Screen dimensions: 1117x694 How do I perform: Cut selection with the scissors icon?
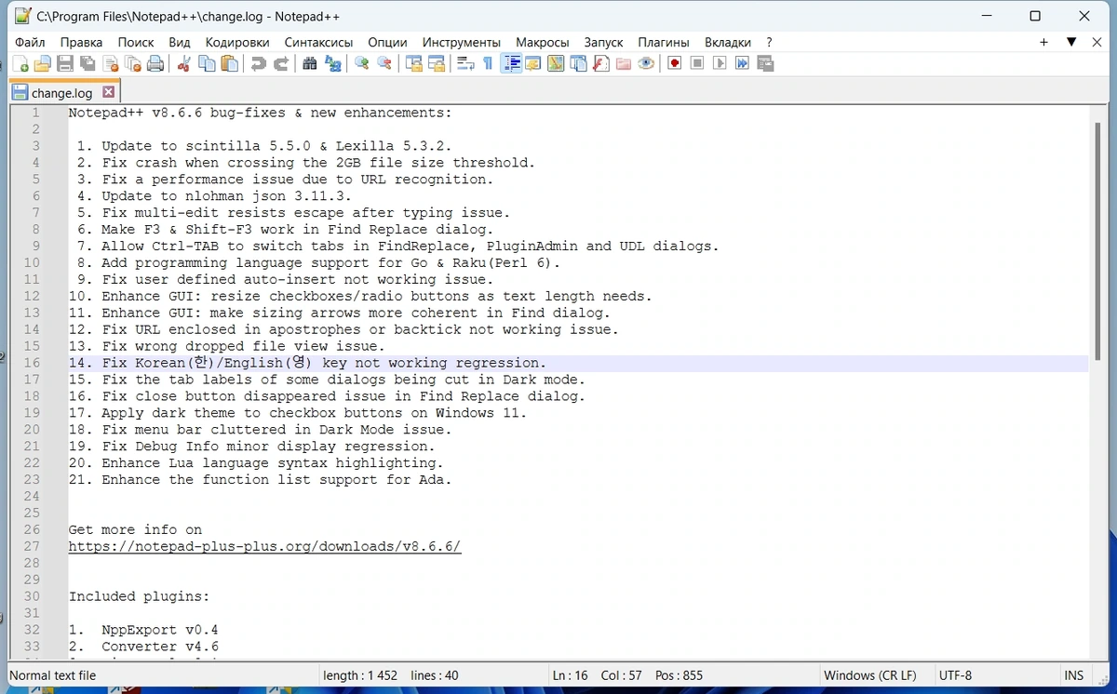pyautogui.click(x=183, y=63)
